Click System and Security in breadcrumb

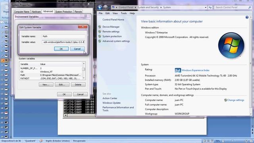click(x=148, y=7)
